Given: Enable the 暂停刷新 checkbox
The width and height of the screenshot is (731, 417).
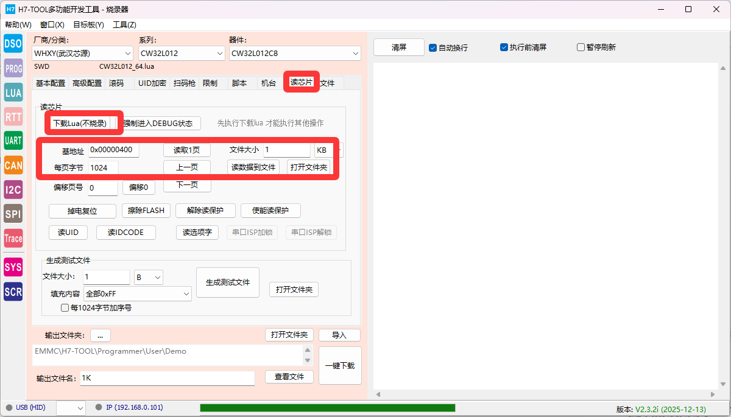Looking at the screenshot, I should tap(581, 47).
